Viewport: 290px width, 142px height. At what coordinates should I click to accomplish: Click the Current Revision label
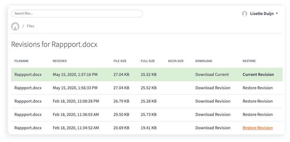[258, 75]
